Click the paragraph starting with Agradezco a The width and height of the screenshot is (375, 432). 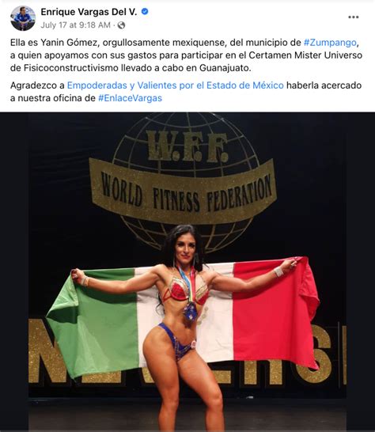point(186,92)
